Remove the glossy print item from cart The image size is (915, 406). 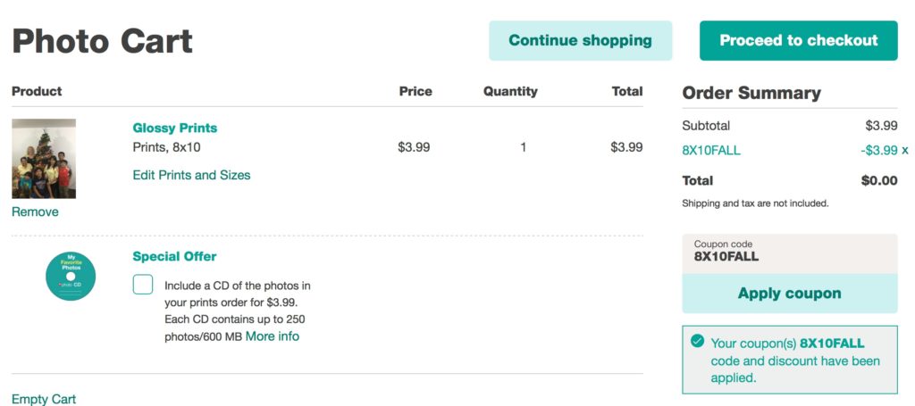pos(35,212)
